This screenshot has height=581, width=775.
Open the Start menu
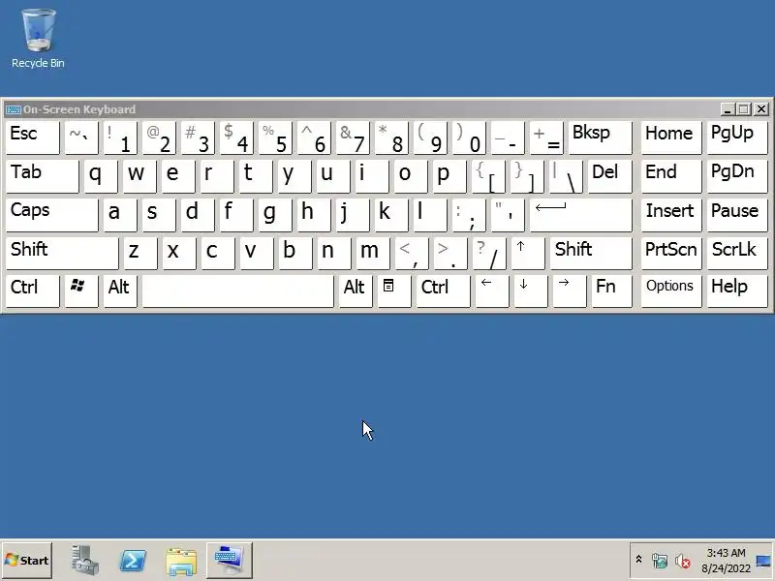27,561
